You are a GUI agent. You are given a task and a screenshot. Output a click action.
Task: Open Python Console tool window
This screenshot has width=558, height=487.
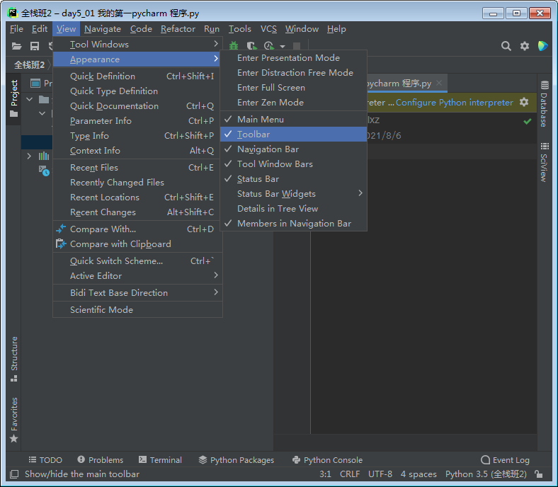pos(327,460)
